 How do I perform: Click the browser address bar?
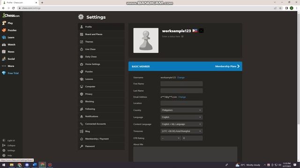pyautogui.click(x=145, y=8)
